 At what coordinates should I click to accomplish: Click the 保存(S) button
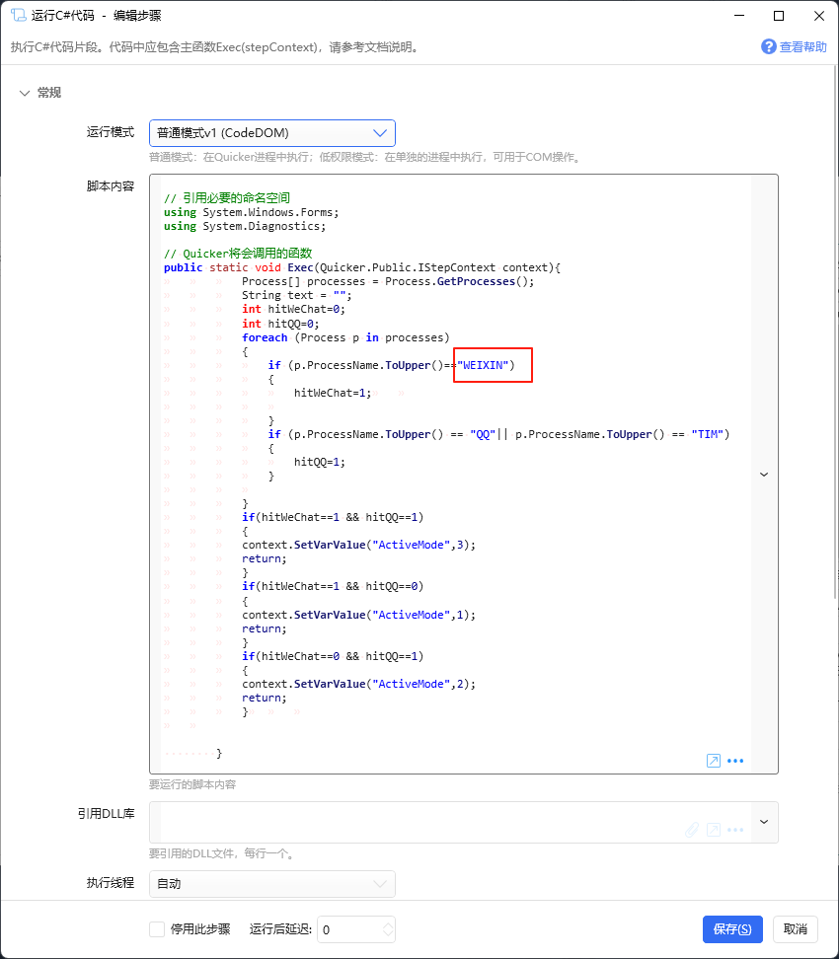click(x=732, y=929)
